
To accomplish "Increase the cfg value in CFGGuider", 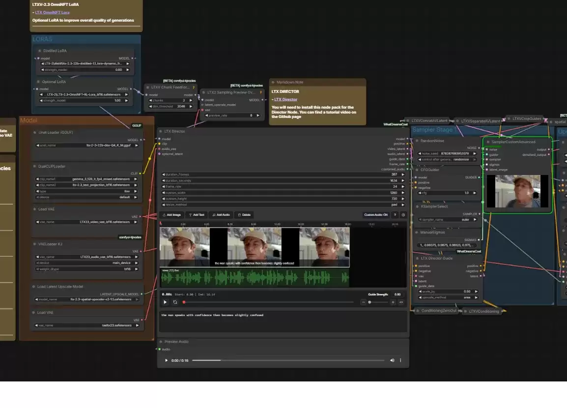I will [475, 193].
